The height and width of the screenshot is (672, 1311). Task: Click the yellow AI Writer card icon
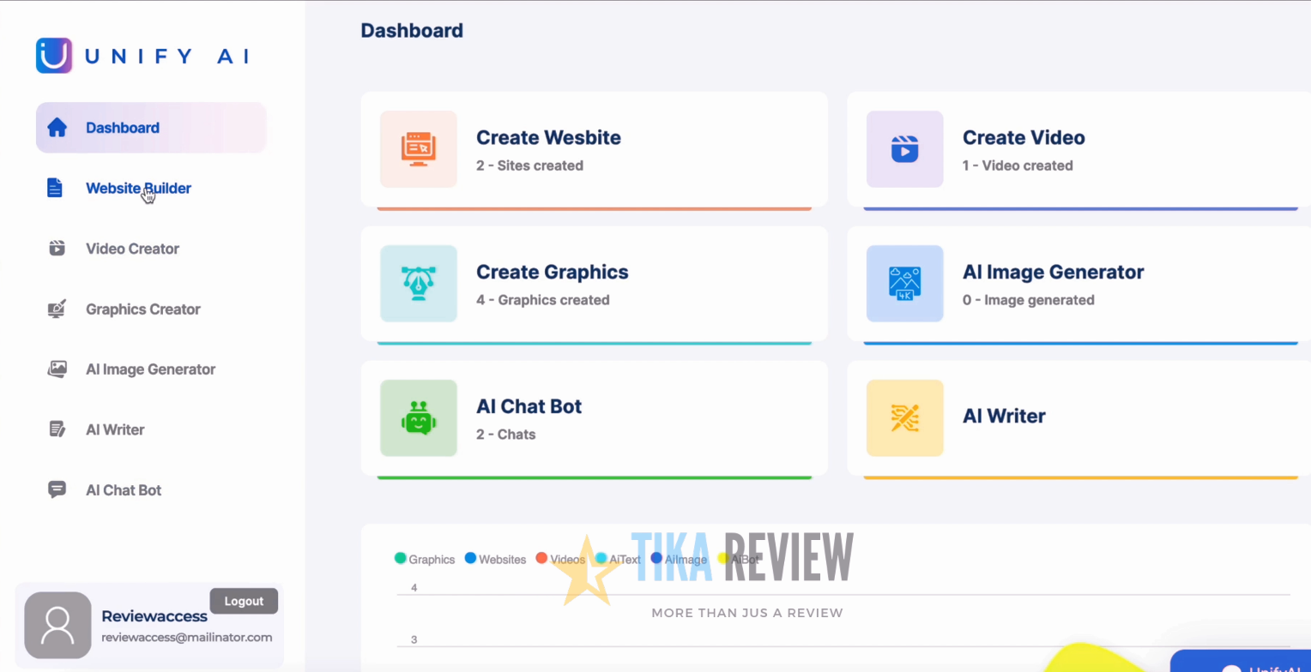pos(904,418)
